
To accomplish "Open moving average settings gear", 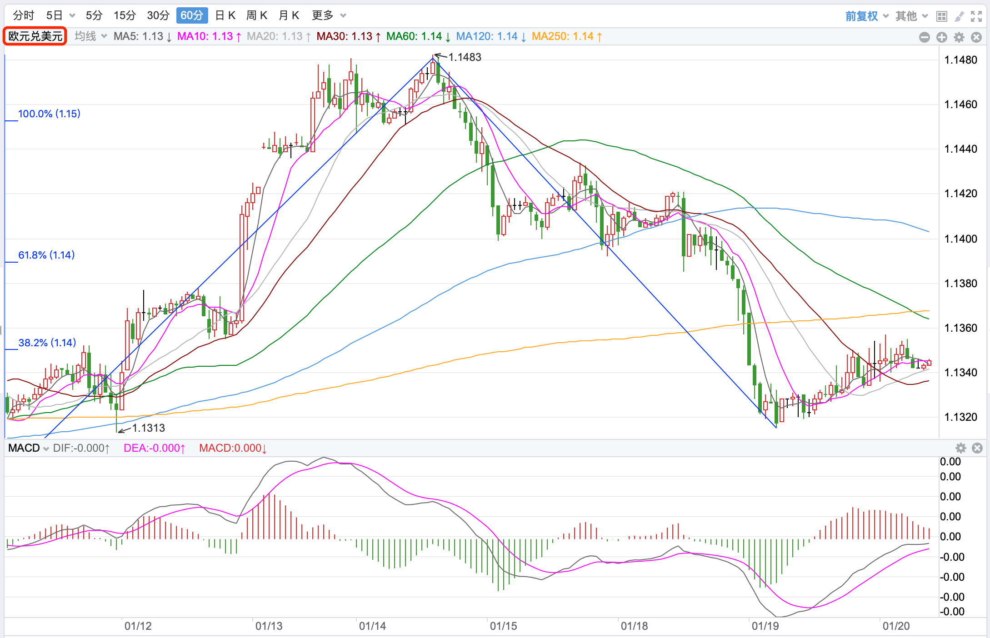I will 959,37.
